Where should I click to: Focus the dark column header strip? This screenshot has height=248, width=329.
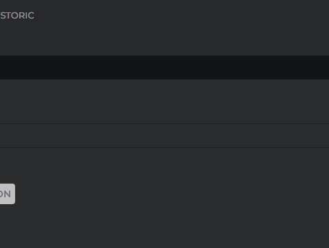click(x=164, y=67)
